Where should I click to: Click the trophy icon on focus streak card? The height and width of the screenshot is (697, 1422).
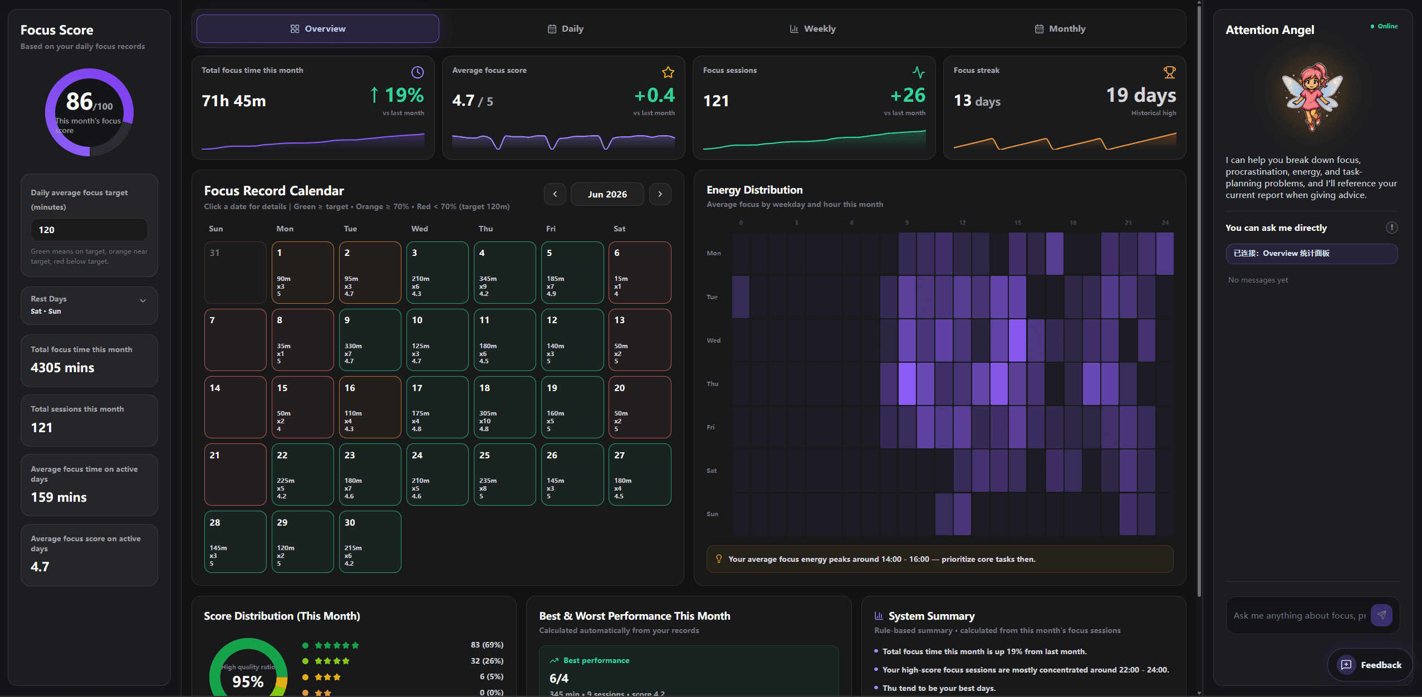pyautogui.click(x=1170, y=72)
